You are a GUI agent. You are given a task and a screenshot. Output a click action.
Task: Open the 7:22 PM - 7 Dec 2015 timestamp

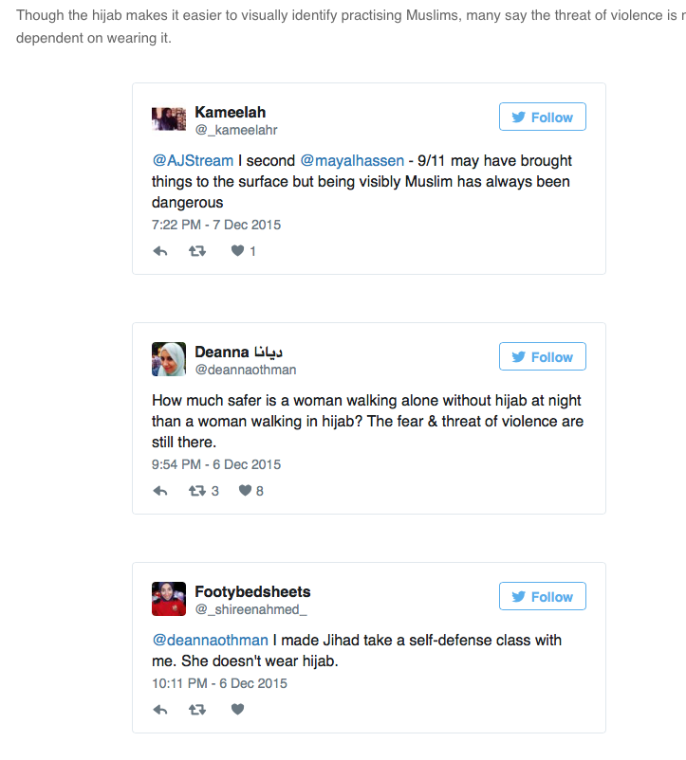[216, 226]
